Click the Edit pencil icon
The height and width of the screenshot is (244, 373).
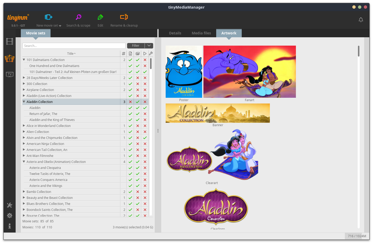100,17
